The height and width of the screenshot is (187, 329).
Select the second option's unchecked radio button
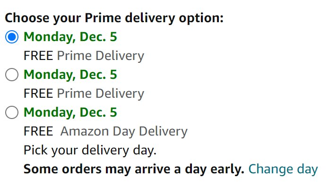click(x=12, y=75)
